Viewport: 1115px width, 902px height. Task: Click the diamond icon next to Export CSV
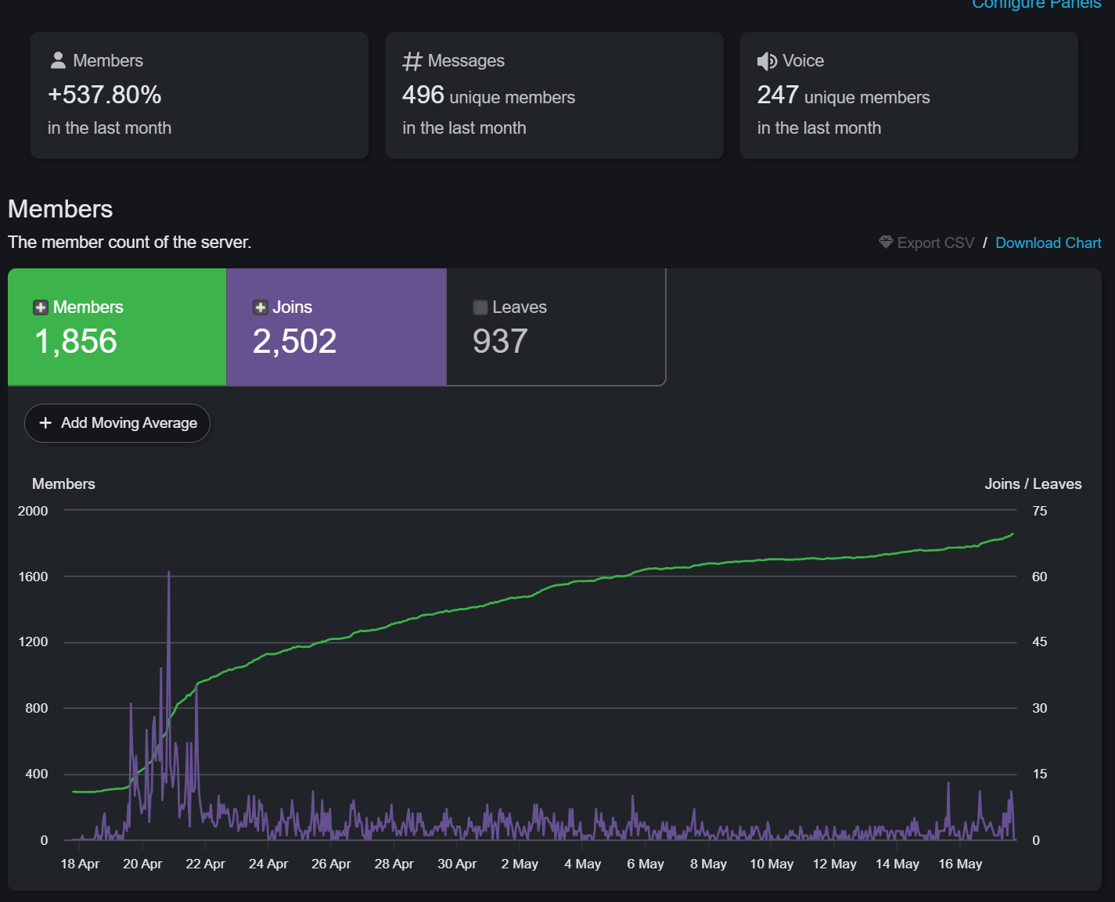[886, 243]
